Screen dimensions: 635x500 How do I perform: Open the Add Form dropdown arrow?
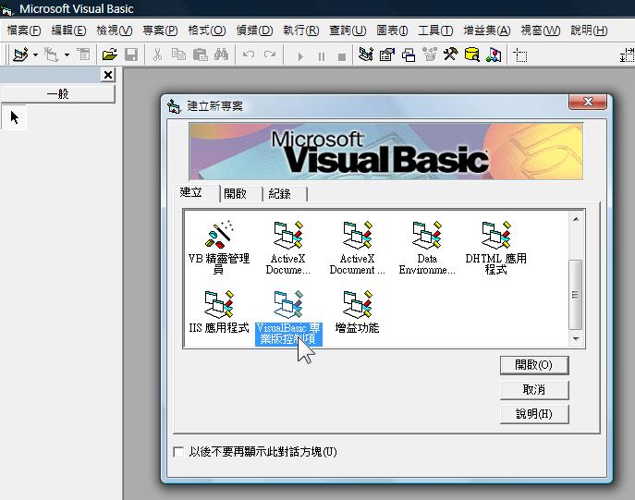[x=67, y=55]
